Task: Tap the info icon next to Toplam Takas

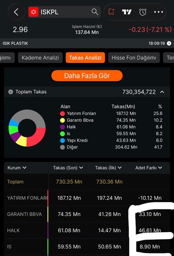Action: [x=11, y=92]
